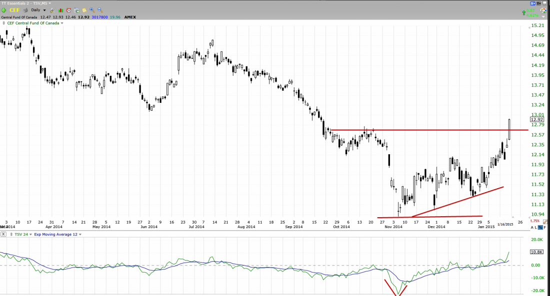The image size is (550, 296).
Task: Open the calendar date icon
Action: (76, 10)
